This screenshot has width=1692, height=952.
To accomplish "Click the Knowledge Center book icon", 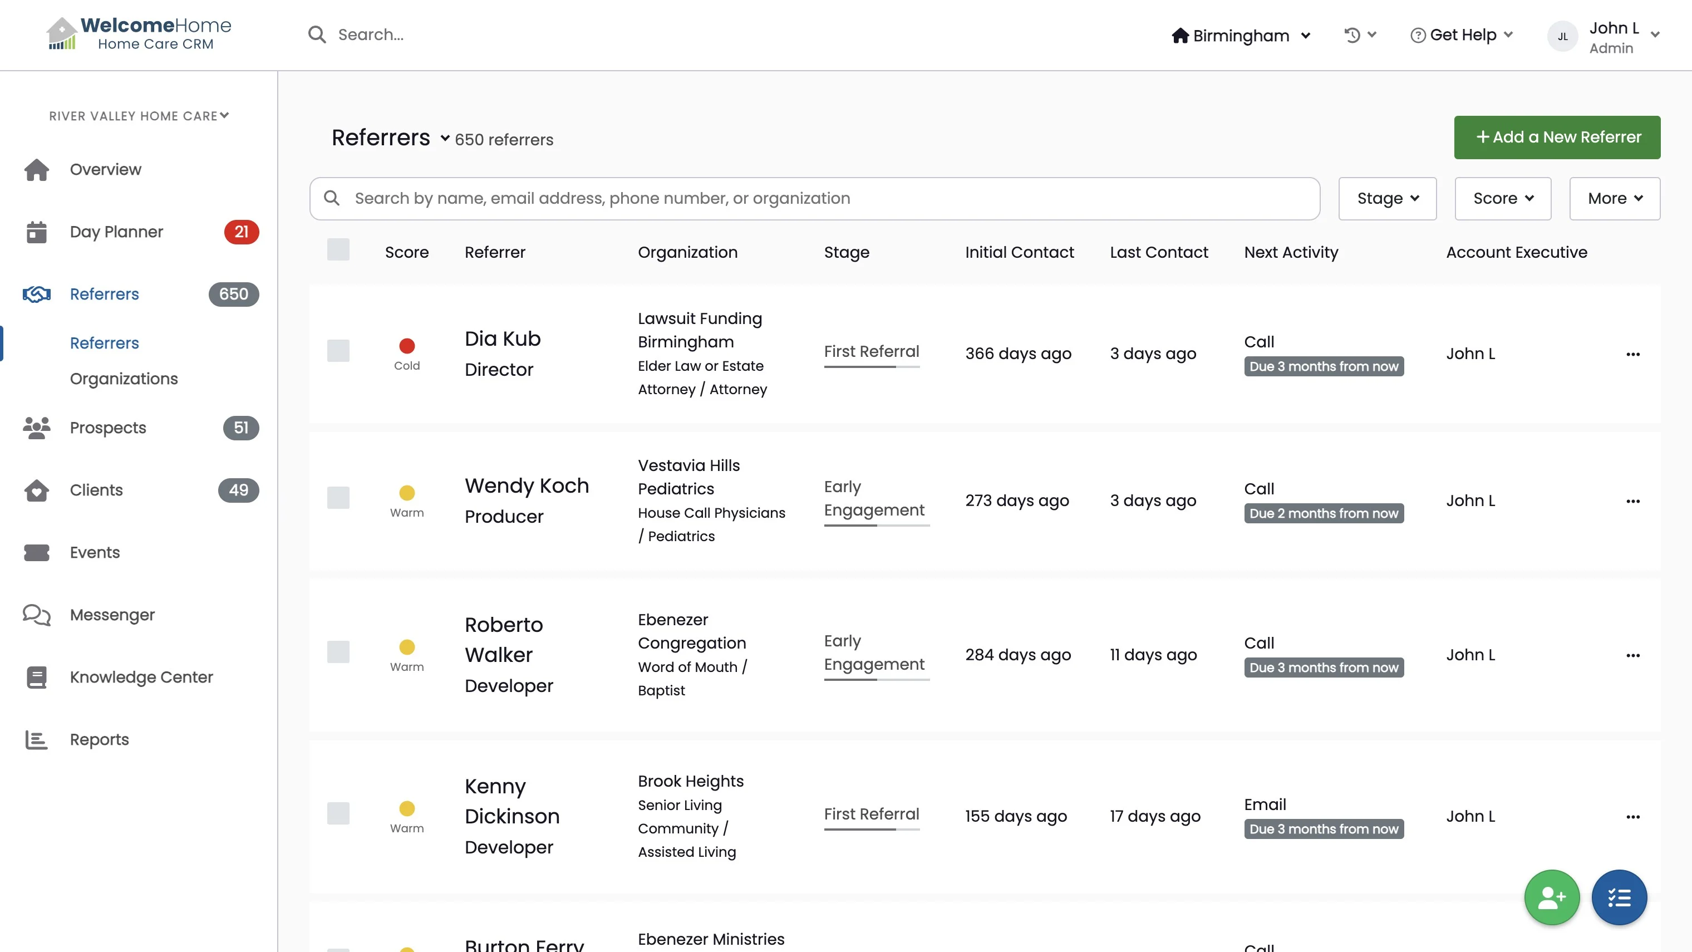I will 37,678.
